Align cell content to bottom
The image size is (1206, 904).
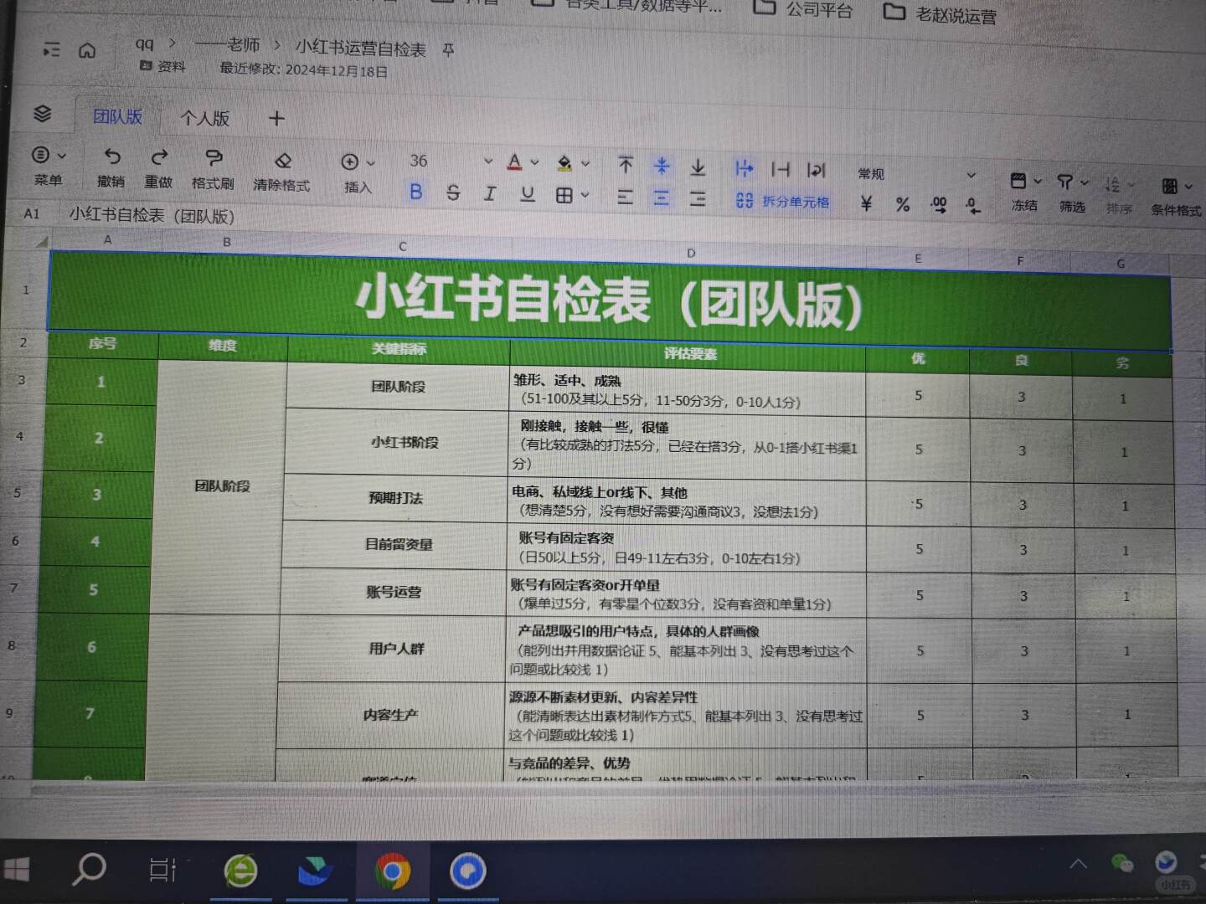[x=698, y=167]
